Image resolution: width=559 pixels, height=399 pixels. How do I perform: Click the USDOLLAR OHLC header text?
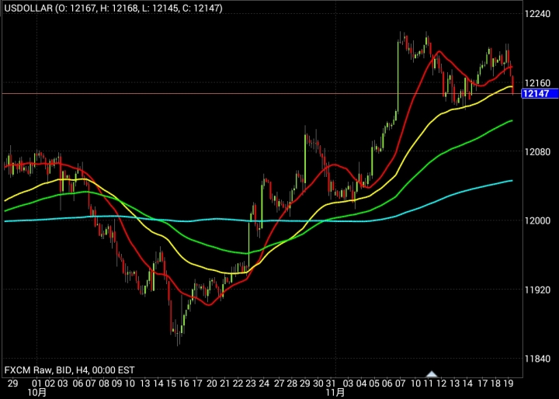click(113, 8)
